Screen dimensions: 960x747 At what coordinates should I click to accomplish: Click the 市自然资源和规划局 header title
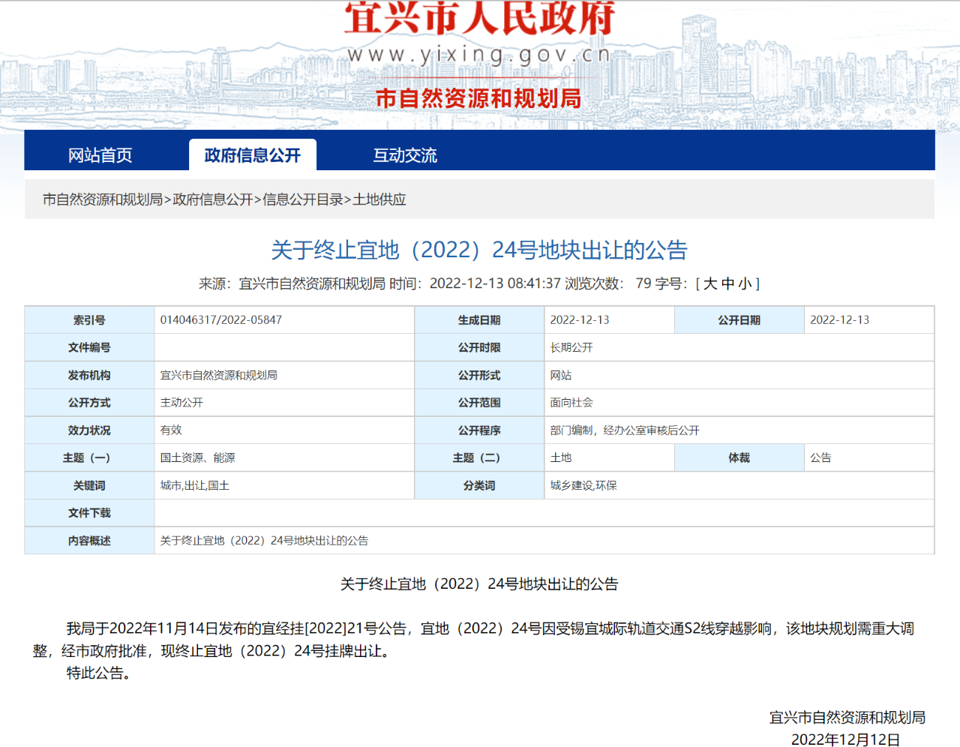(478, 98)
